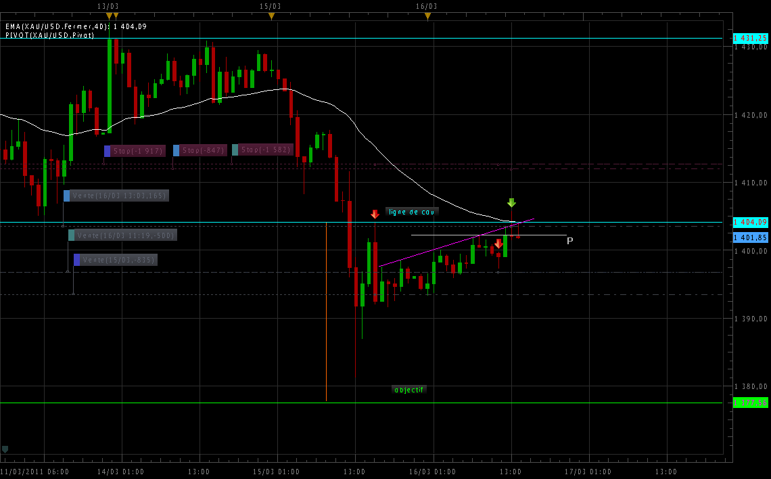The width and height of the screenshot is (771, 479).
Task: Click the cyan 1 431,25 price tag
Action: point(751,39)
